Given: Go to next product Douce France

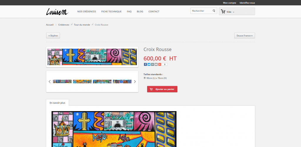Looking at the screenshot, I should click(x=245, y=36).
